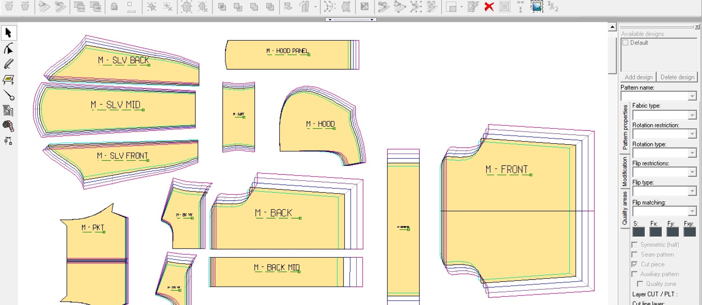Select the fabric roll tool
This screenshot has height=305, width=702.
coord(8,126)
